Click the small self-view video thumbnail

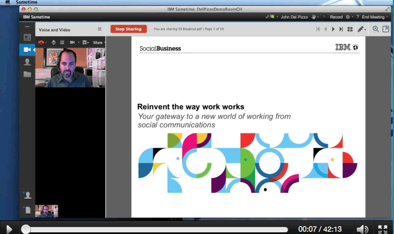pyautogui.click(x=47, y=211)
